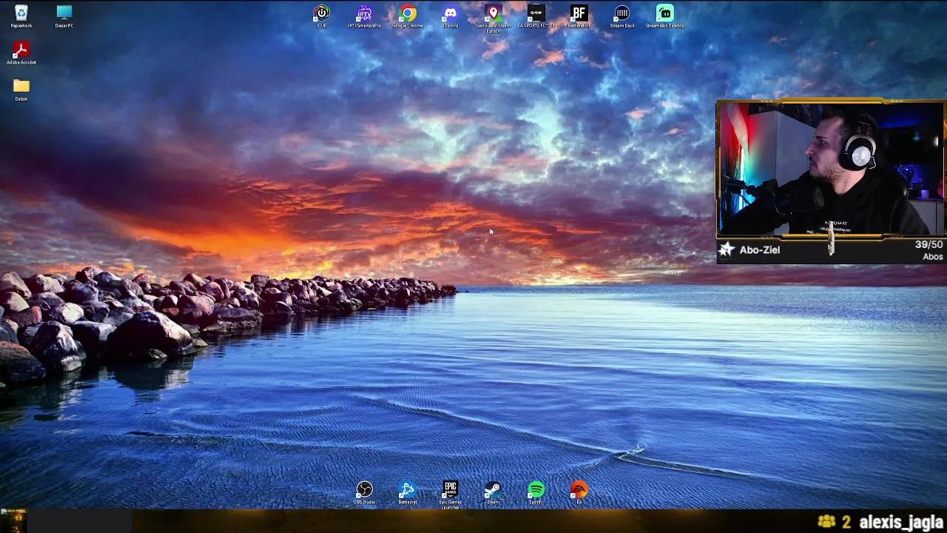Open Adobe Acrobat
This screenshot has height=533, width=947.
(20, 50)
